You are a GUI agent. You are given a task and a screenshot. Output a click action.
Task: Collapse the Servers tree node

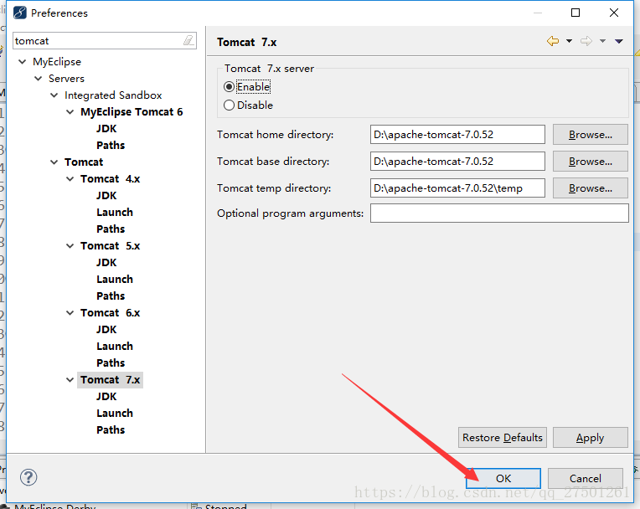coord(38,79)
